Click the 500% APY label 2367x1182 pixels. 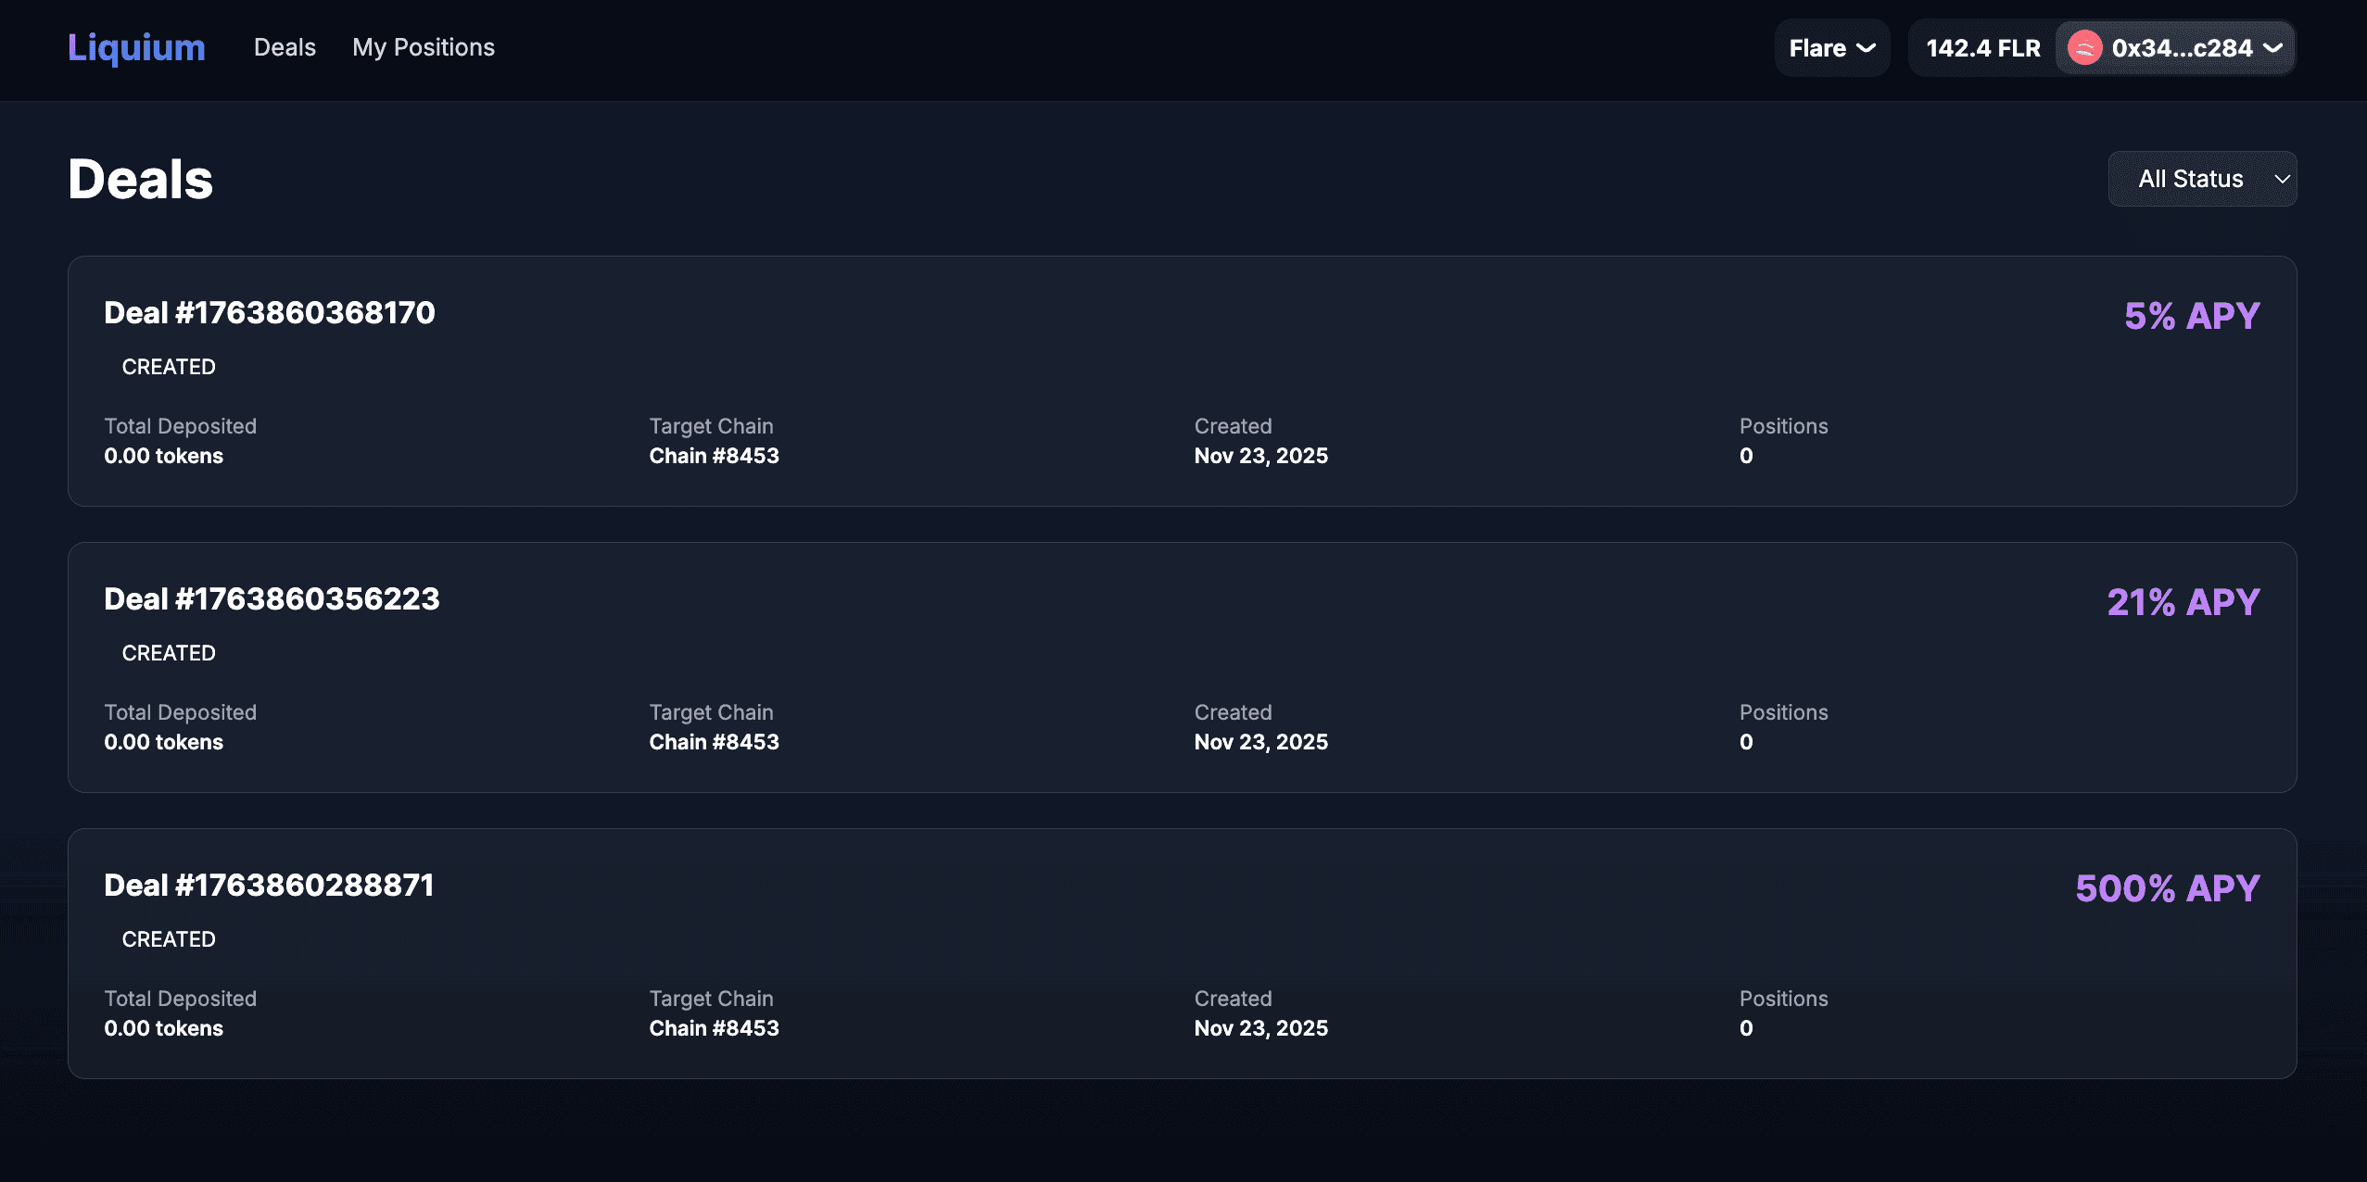point(2167,888)
